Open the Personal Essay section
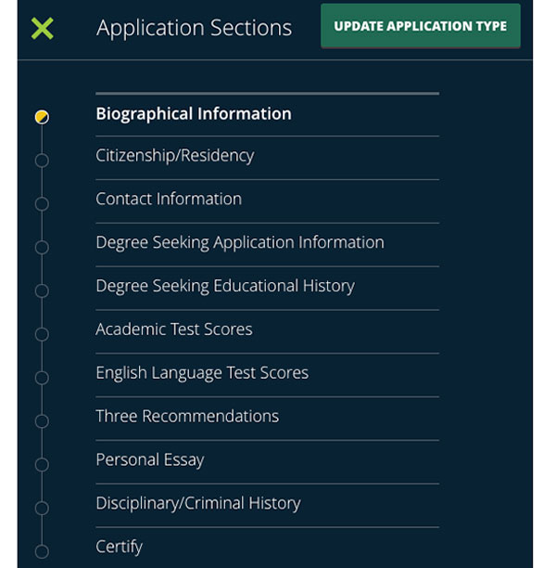Screen dimensions: 556x568 (150, 460)
